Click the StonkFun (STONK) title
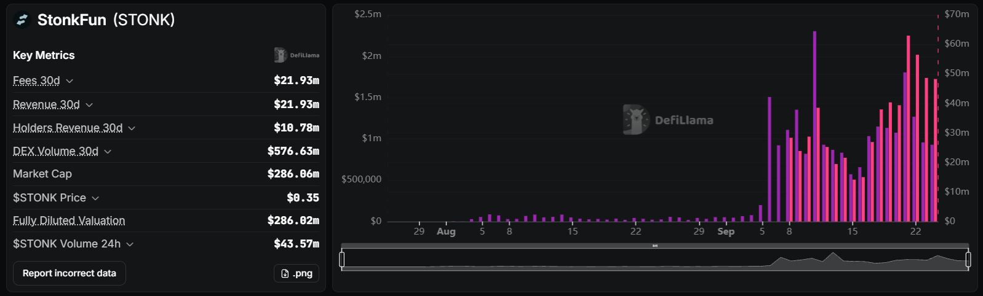 pyautogui.click(x=106, y=20)
